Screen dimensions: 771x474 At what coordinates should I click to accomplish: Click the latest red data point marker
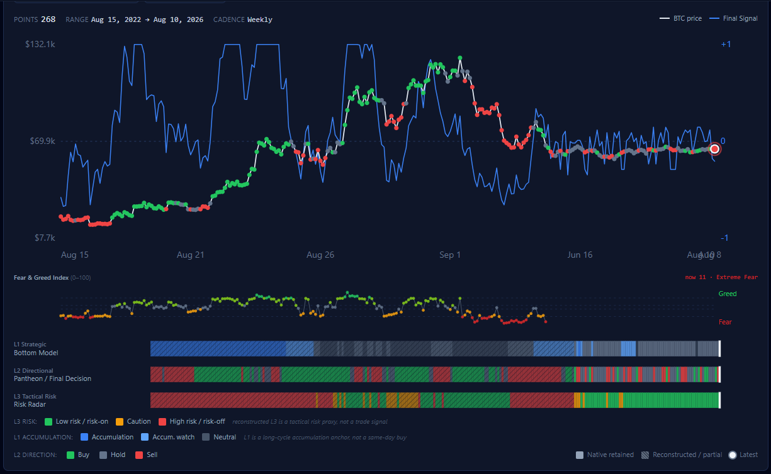click(x=715, y=149)
